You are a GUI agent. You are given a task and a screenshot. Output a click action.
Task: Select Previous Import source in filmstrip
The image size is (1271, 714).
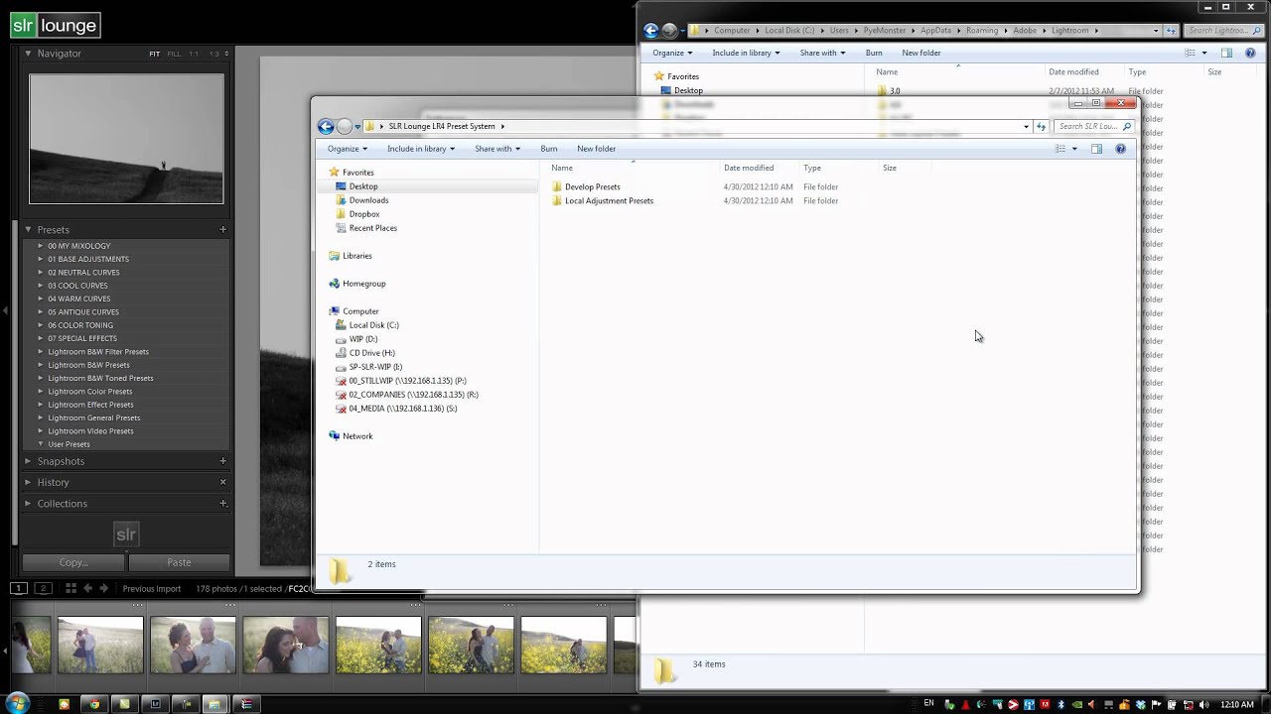152,589
